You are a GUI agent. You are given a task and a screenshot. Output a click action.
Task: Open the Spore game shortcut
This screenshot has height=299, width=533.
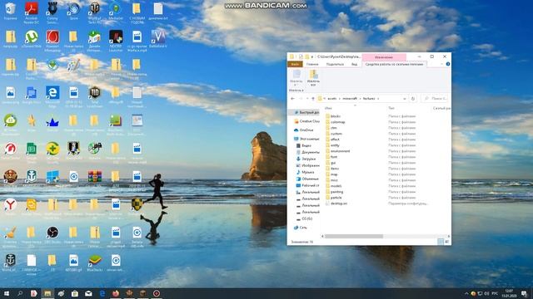[73, 11]
